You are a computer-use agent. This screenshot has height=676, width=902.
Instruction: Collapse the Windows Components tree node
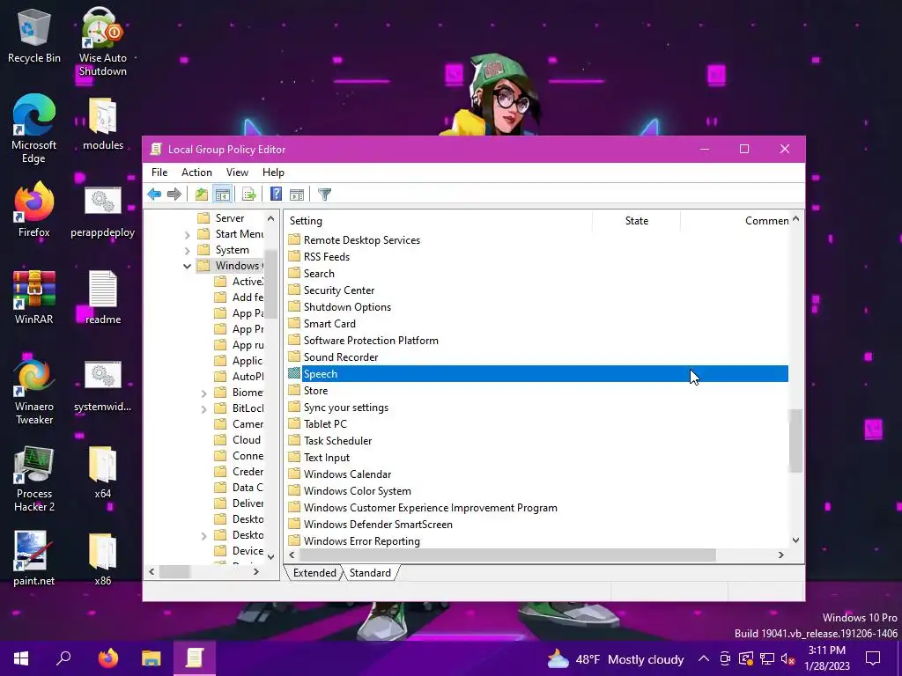(187, 266)
